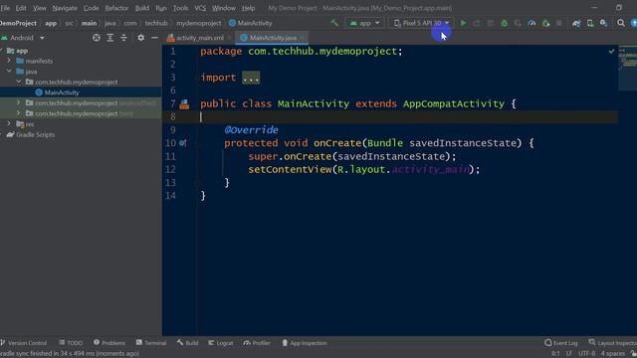Collapse the java folder
This screenshot has height=358, width=637.
pyautogui.click(x=9, y=71)
